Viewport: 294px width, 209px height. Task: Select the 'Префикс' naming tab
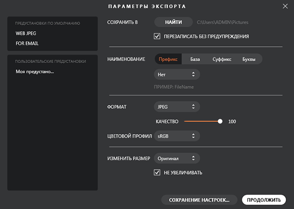[x=168, y=59]
